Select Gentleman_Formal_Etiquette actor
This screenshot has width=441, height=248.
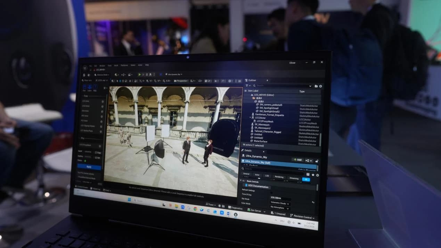pos(269,115)
